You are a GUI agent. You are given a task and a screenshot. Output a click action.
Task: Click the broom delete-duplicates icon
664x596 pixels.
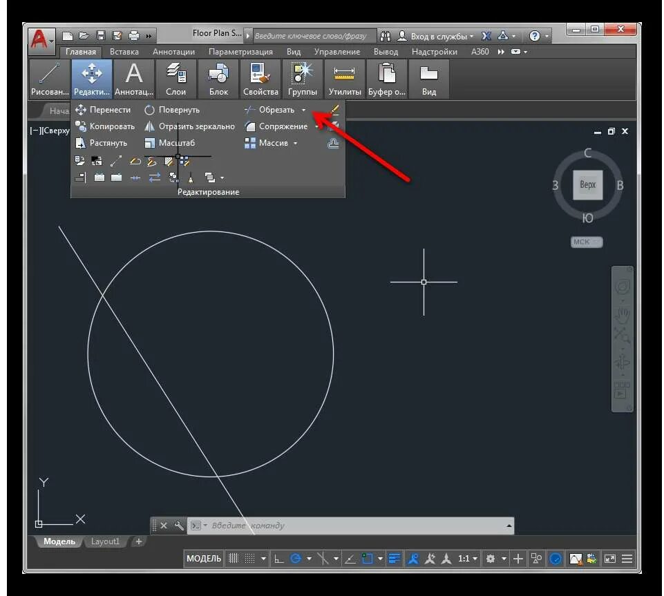click(191, 177)
